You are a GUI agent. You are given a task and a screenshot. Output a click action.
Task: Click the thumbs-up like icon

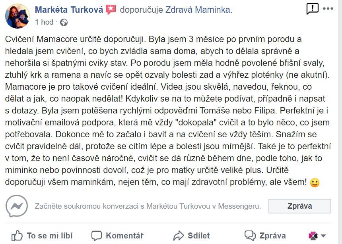click(x=17, y=236)
